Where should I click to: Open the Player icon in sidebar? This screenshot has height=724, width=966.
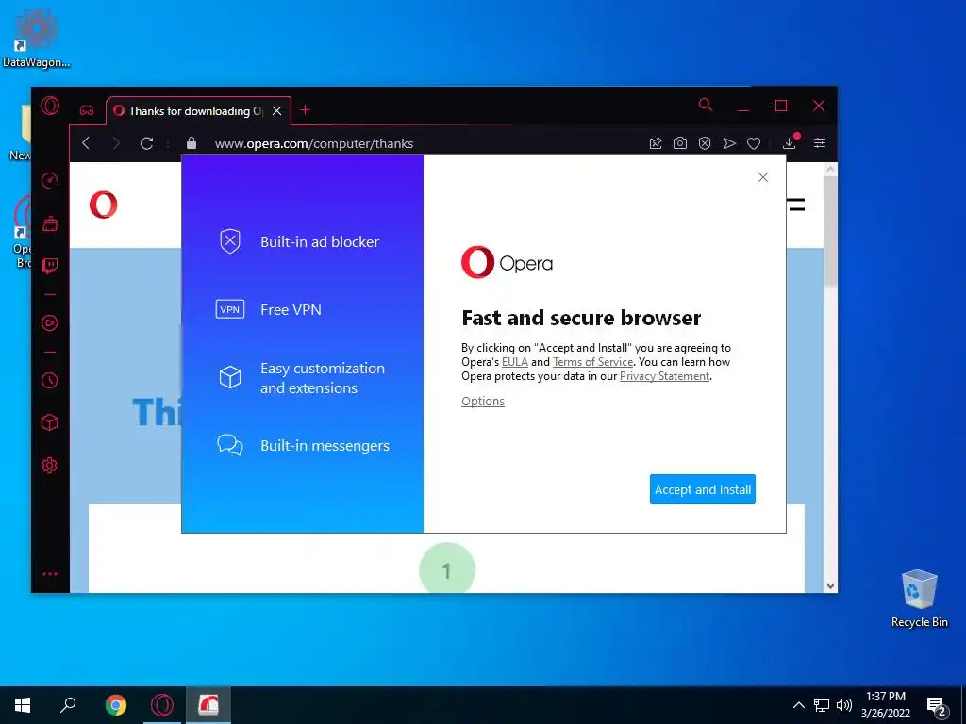[50, 323]
